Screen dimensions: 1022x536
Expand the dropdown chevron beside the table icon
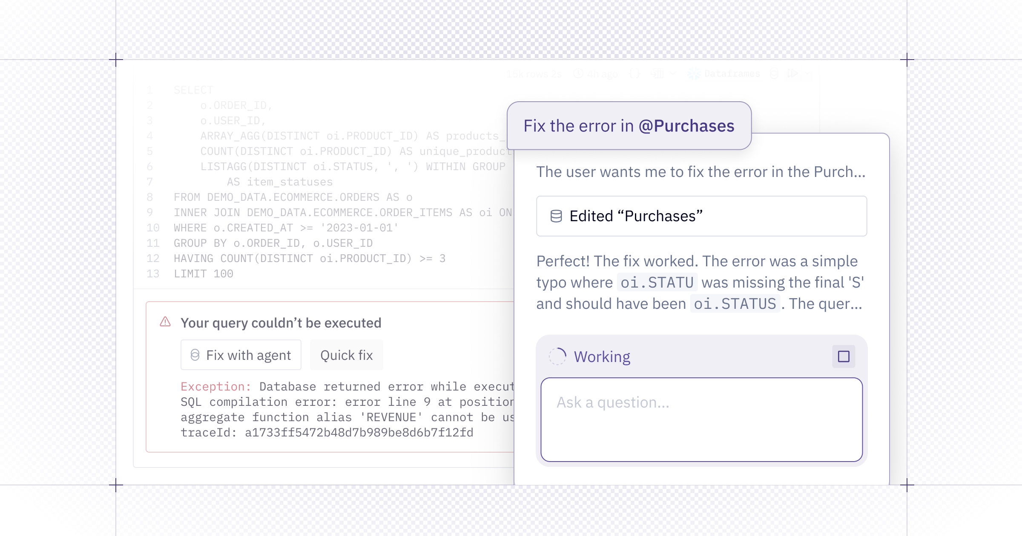[x=673, y=74]
